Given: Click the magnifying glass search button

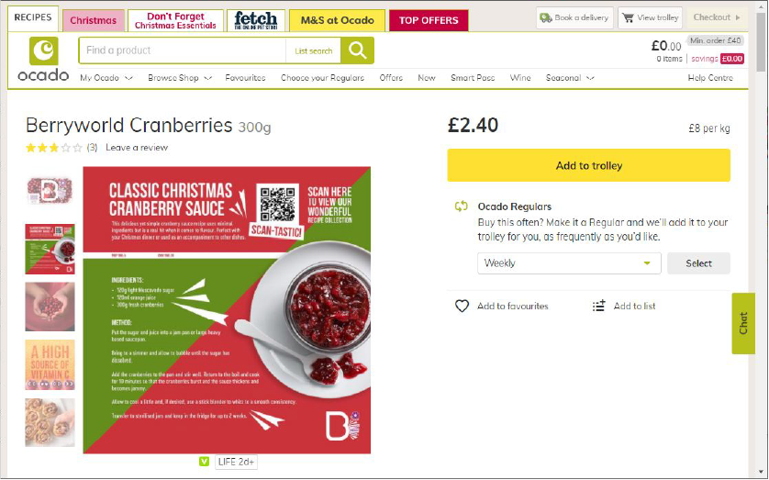Looking at the screenshot, I should pos(357,50).
